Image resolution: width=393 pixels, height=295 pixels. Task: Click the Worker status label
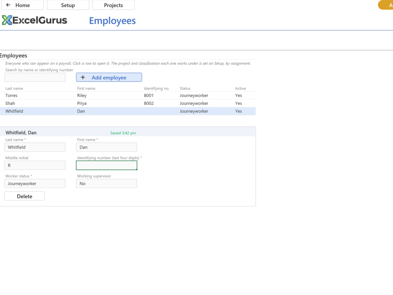[x=18, y=176]
